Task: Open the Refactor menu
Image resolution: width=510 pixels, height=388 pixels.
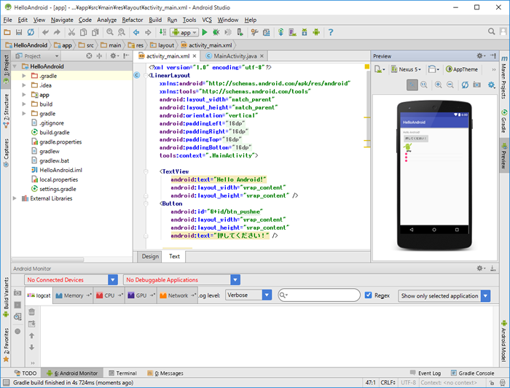Action: pyautogui.click(x=133, y=20)
